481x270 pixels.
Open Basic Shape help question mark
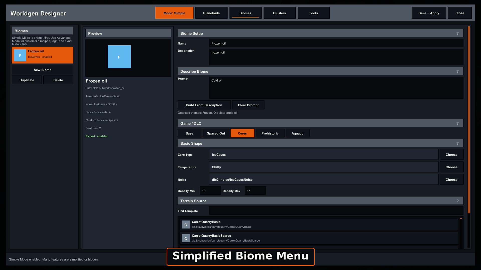point(457,143)
